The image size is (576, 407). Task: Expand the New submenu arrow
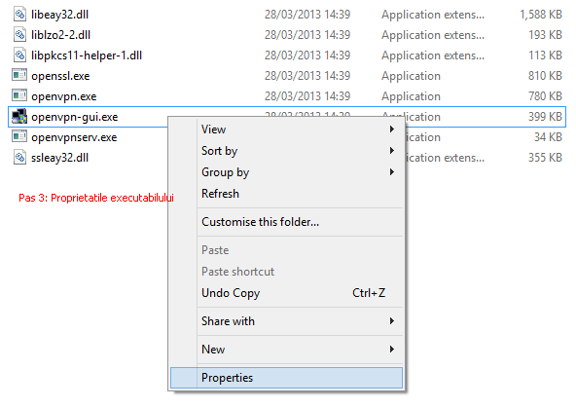pos(392,350)
